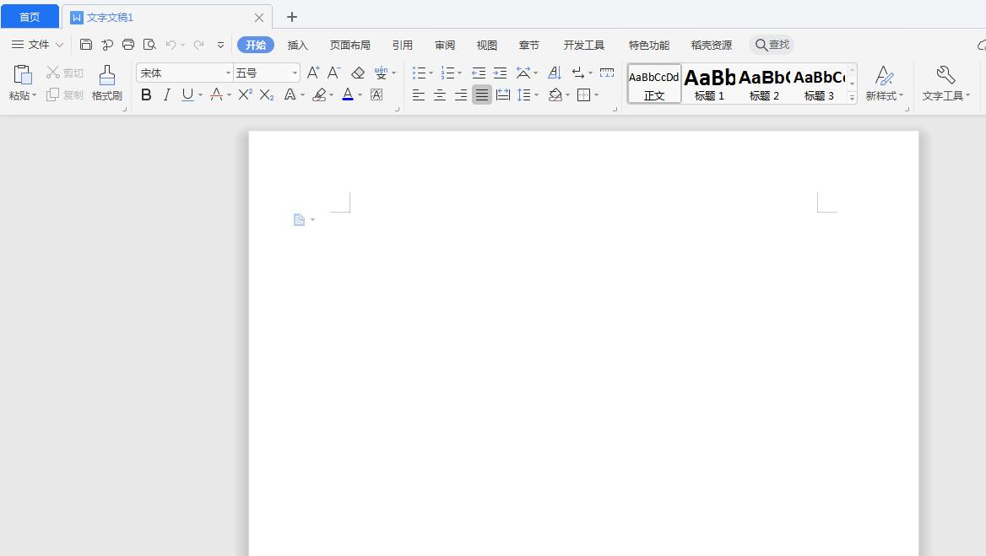The height and width of the screenshot is (556, 986).
Task: Click the 查找 search button
Action: pyautogui.click(x=772, y=45)
